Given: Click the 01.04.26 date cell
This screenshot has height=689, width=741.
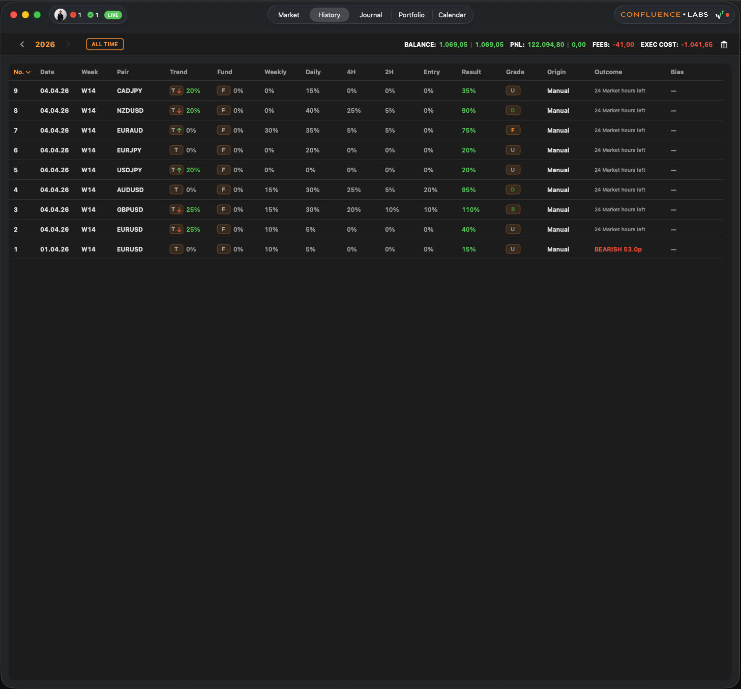Looking at the screenshot, I should (x=54, y=249).
